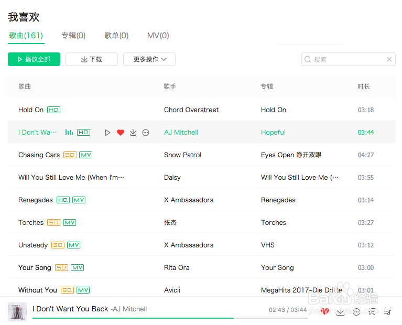Click the 下载 button
This screenshot has height=325, width=402.
[x=92, y=59]
